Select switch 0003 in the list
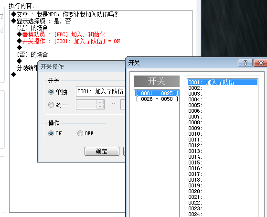 pos(223,94)
